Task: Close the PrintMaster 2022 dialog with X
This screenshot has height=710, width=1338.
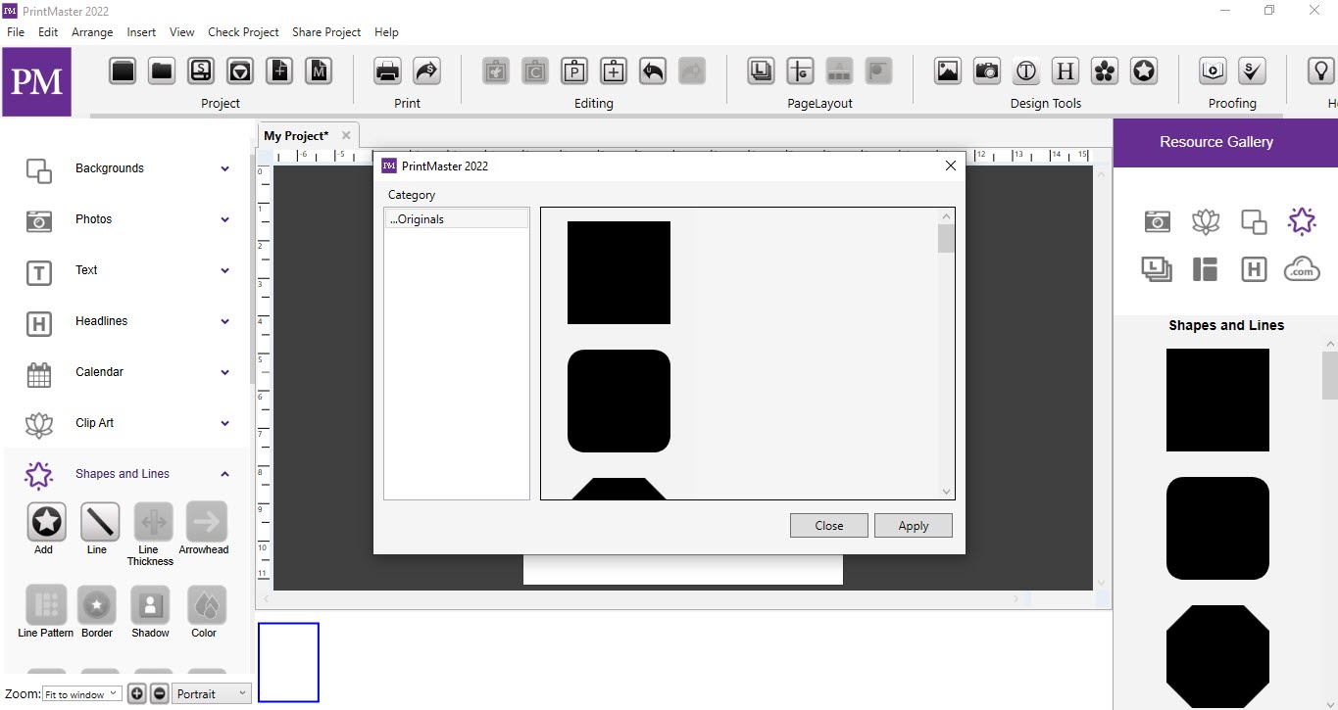Action: point(950,166)
